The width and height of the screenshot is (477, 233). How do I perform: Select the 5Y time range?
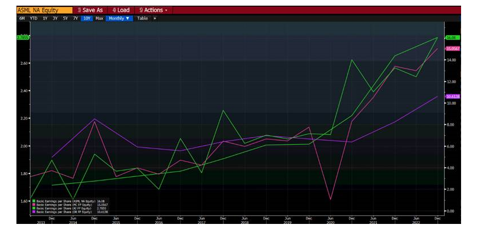(x=65, y=18)
